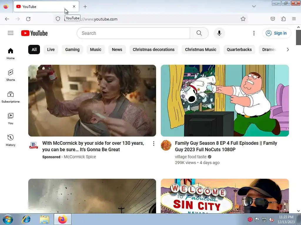Open History in sidebar
The image size is (301, 225).
click(x=11, y=140)
